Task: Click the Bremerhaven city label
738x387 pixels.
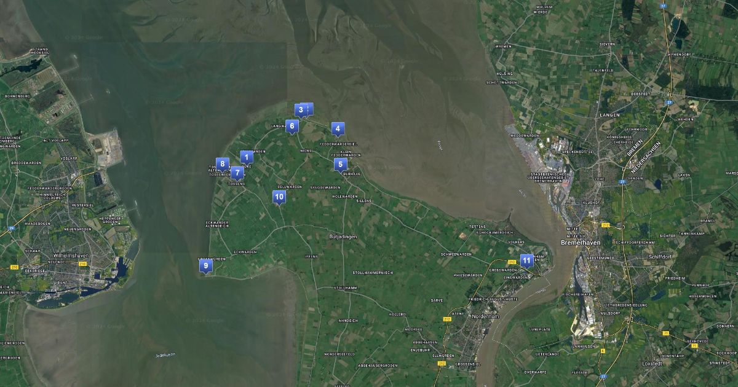Action: pyautogui.click(x=581, y=243)
